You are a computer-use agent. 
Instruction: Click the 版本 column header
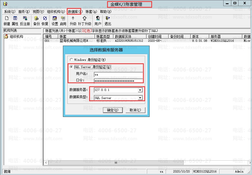[x=200, y=36]
